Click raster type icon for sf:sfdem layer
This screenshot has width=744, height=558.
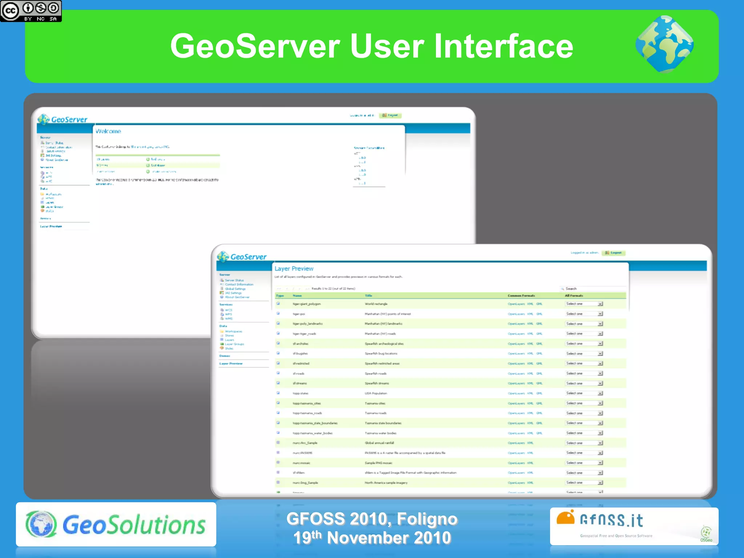278,472
